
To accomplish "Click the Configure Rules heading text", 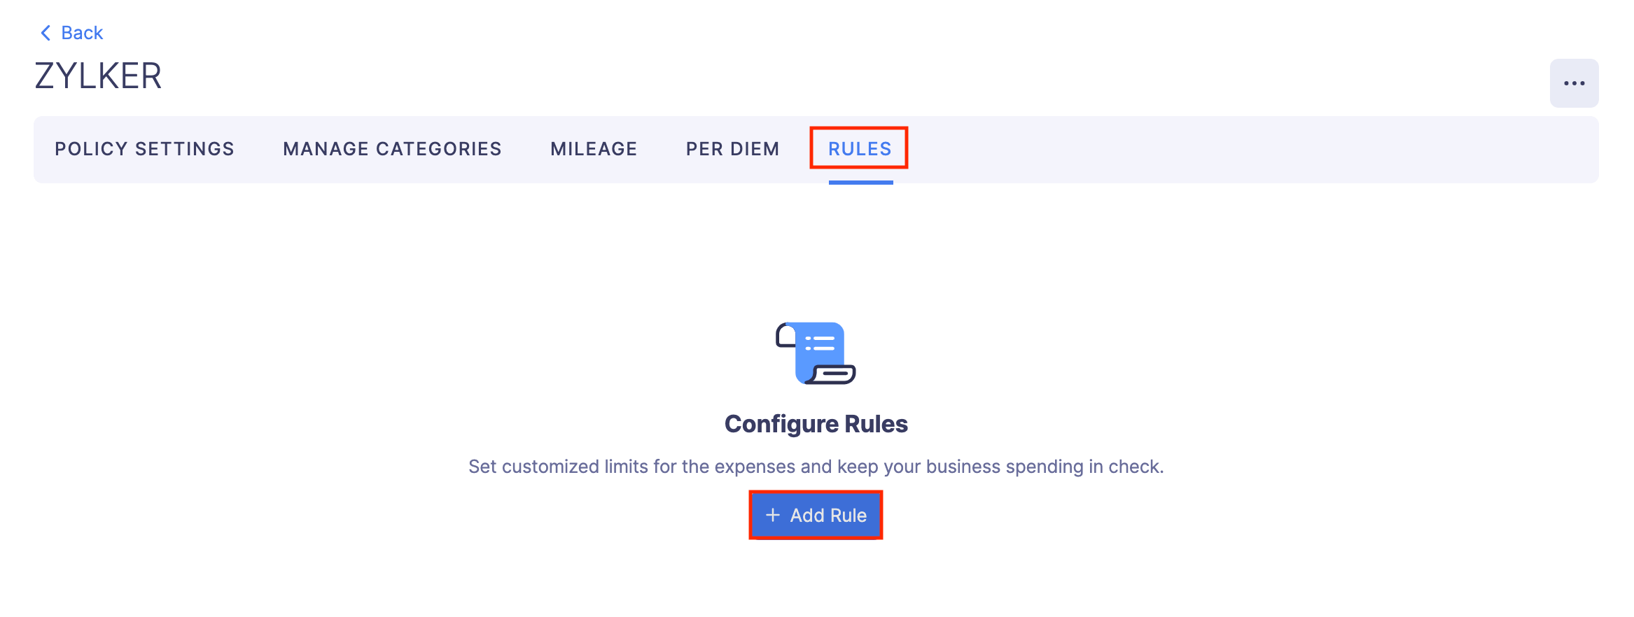I will pyautogui.click(x=816, y=423).
